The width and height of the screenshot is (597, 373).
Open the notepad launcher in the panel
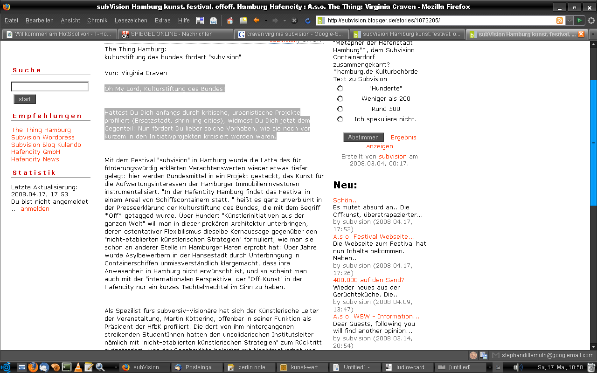[89, 367]
